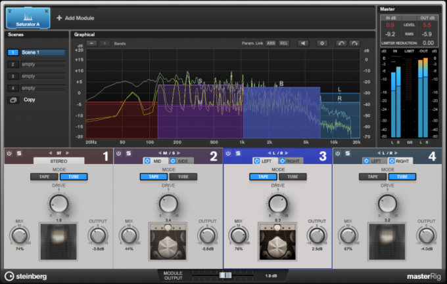Solo band 2 with the S button
Image resolution: width=447 pixels, height=284 pixels.
click(129, 153)
